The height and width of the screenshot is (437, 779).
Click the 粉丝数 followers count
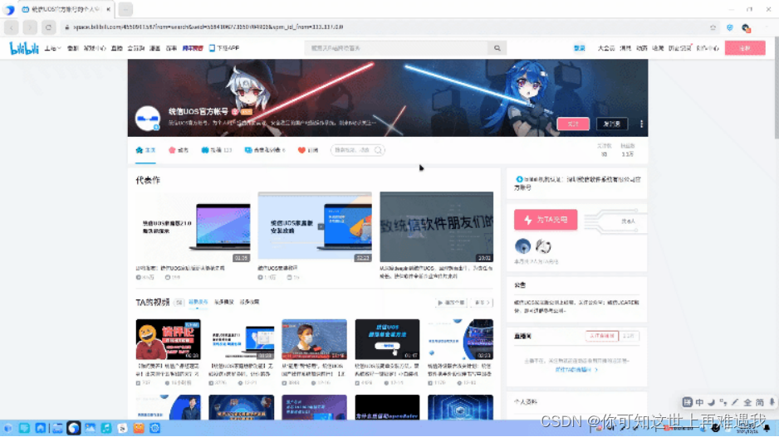coord(628,150)
